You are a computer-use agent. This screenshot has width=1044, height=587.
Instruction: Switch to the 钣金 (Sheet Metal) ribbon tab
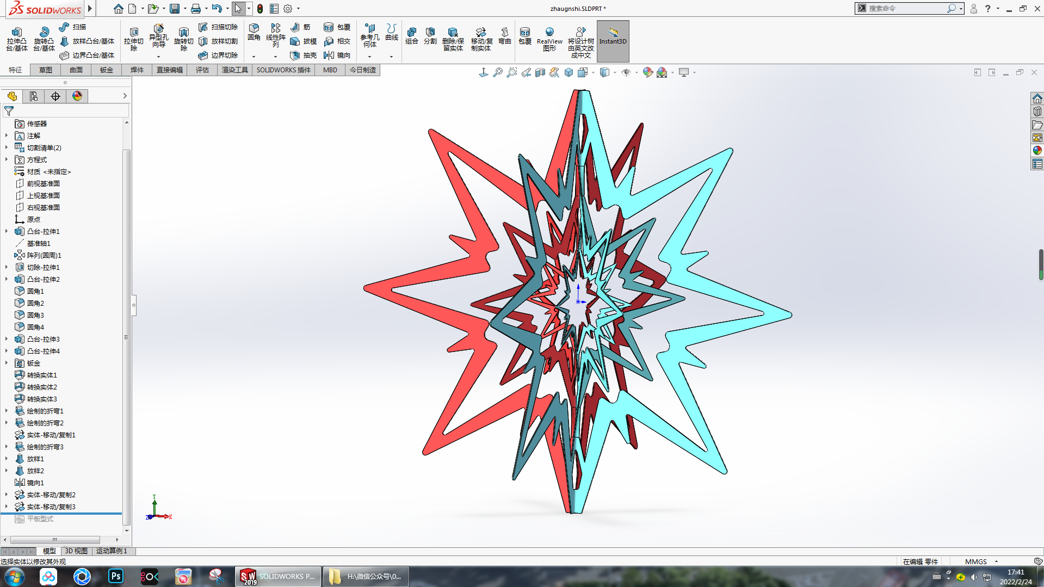tap(107, 70)
